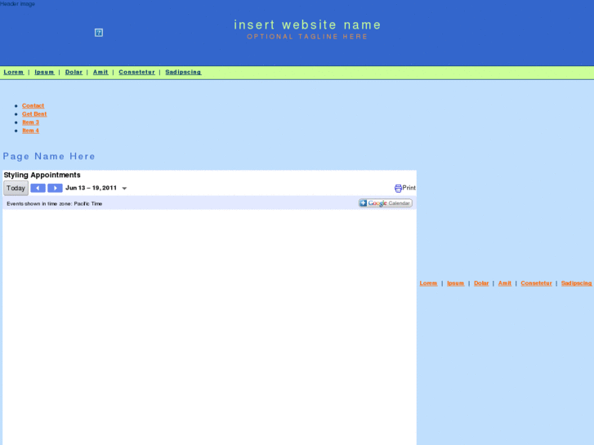Click the 'Header image' alt text
Viewport: 594px width, 445px height.
click(17, 4)
